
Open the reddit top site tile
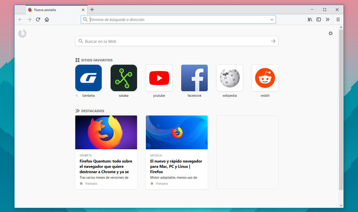[x=265, y=78]
